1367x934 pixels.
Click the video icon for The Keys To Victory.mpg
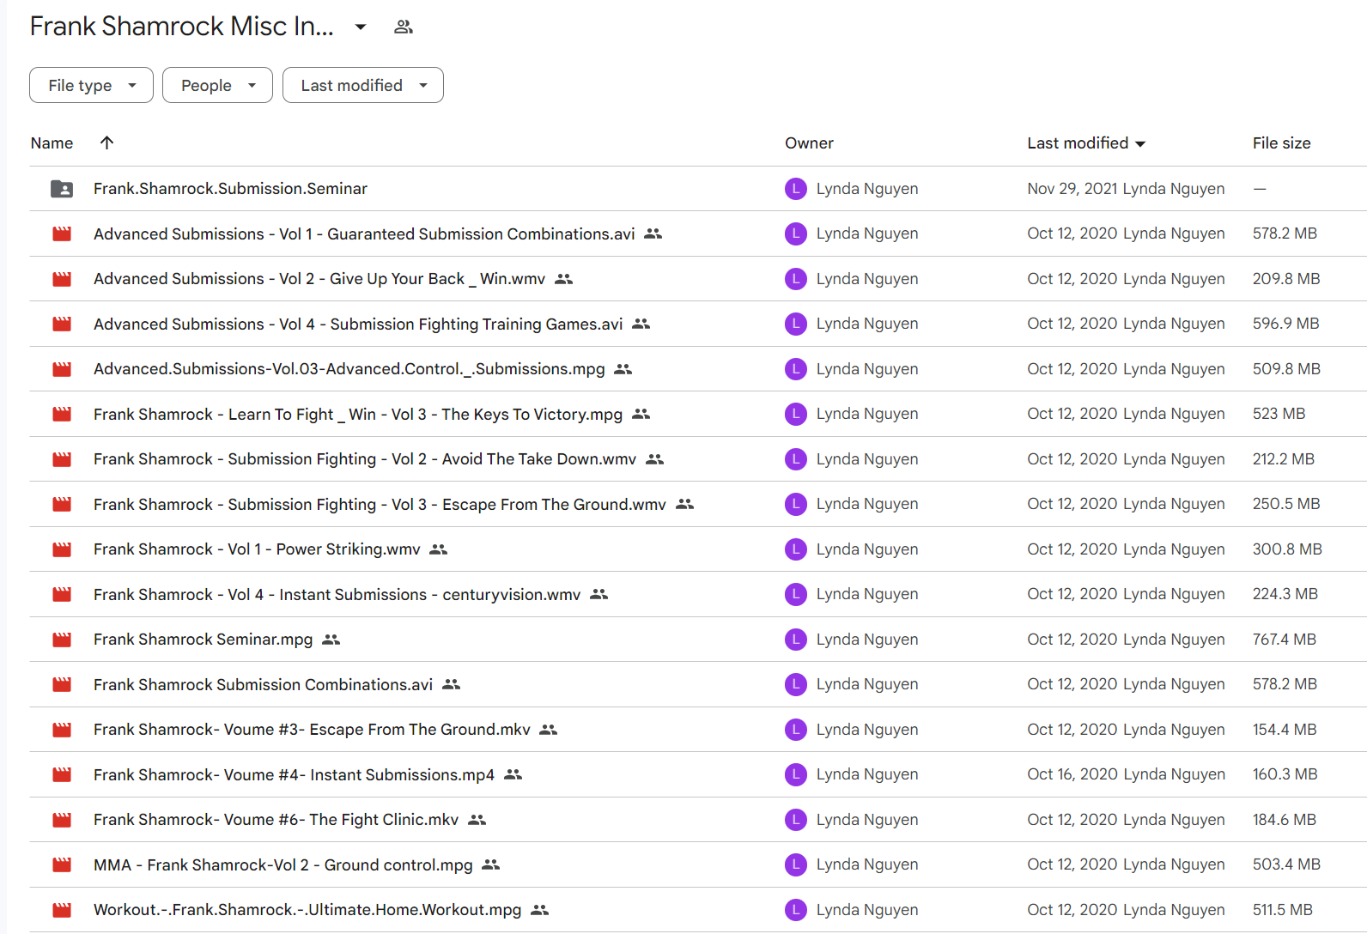[62, 414]
